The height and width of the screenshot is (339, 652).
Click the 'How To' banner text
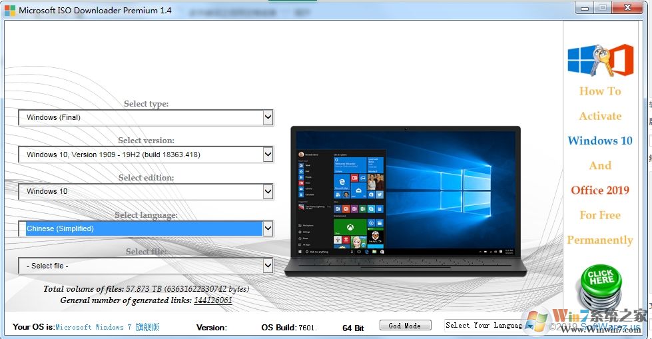click(x=601, y=91)
